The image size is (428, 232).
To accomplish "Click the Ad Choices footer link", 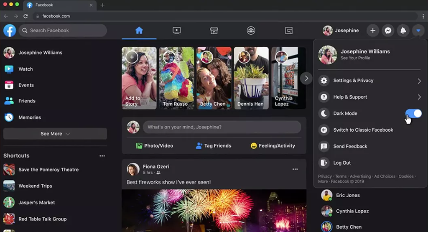I will (x=385, y=176).
